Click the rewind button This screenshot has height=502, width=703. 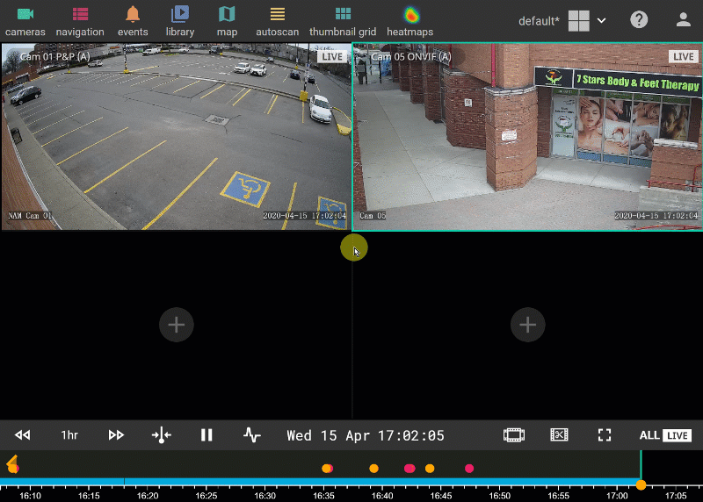[23, 435]
